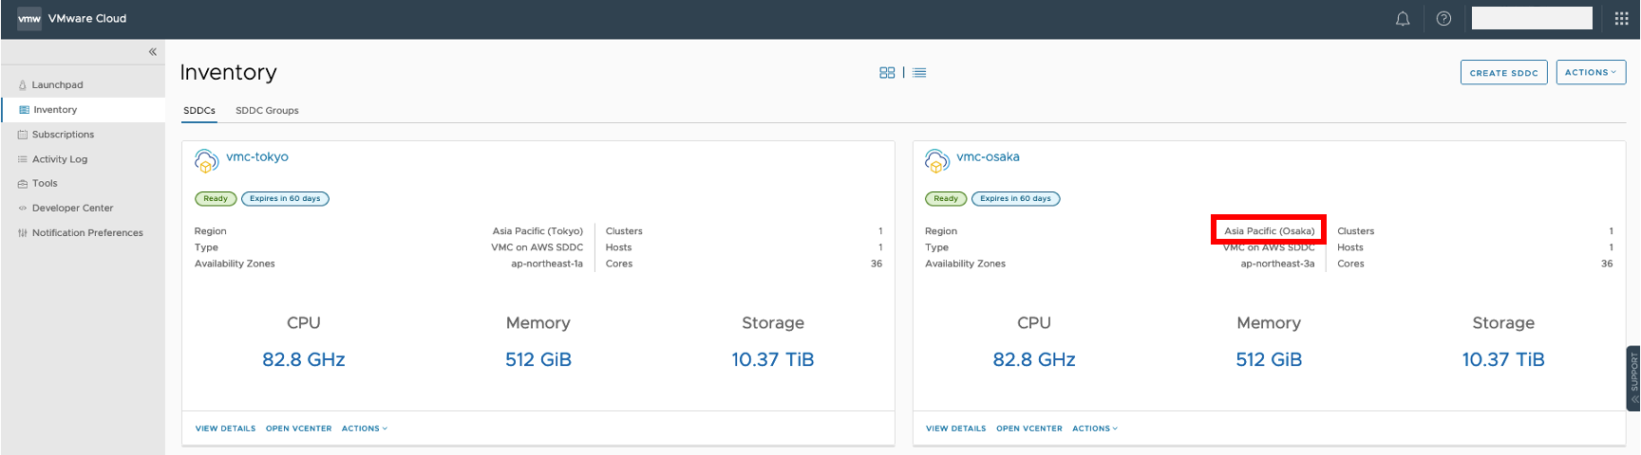The image size is (1641, 455).
Task: View details of vmc-osaka SDDC
Action: (x=955, y=428)
